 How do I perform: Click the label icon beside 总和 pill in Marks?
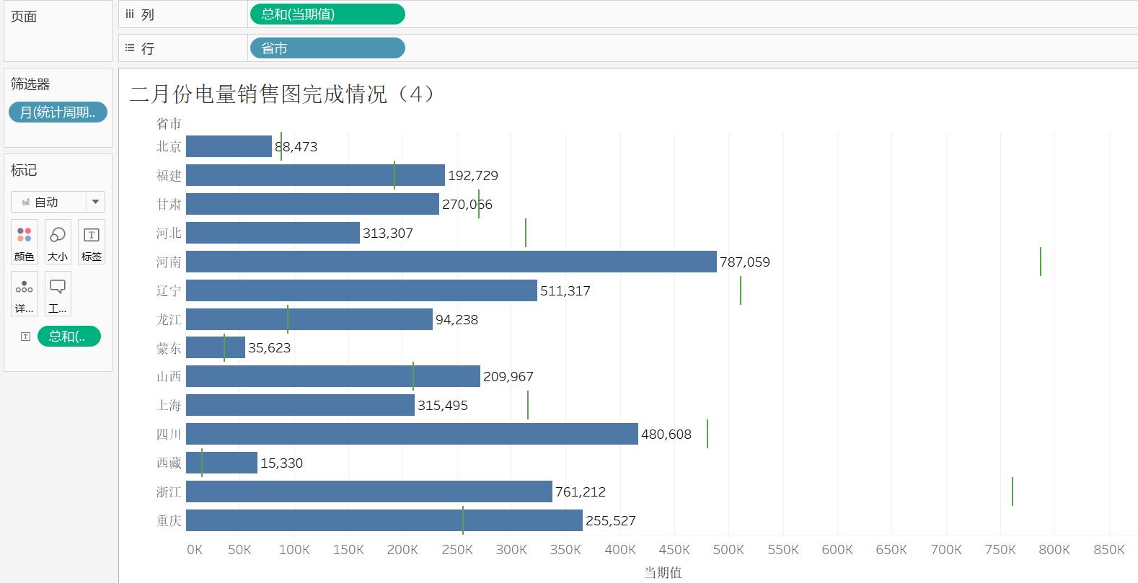(25, 337)
